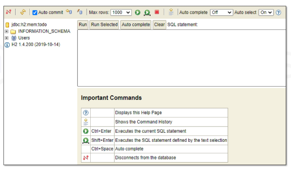Open Command History from the toolbar icon

coord(171,12)
